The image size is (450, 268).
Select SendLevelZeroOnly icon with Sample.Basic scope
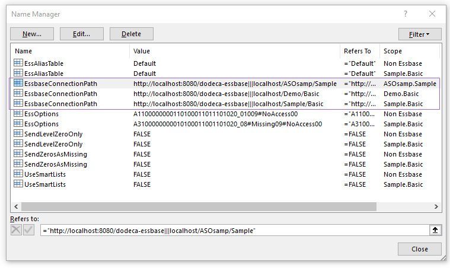(18, 143)
